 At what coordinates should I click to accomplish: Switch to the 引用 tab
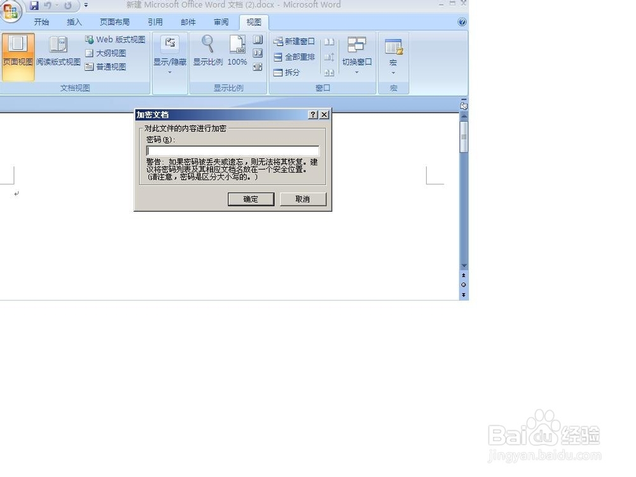(155, 22)
